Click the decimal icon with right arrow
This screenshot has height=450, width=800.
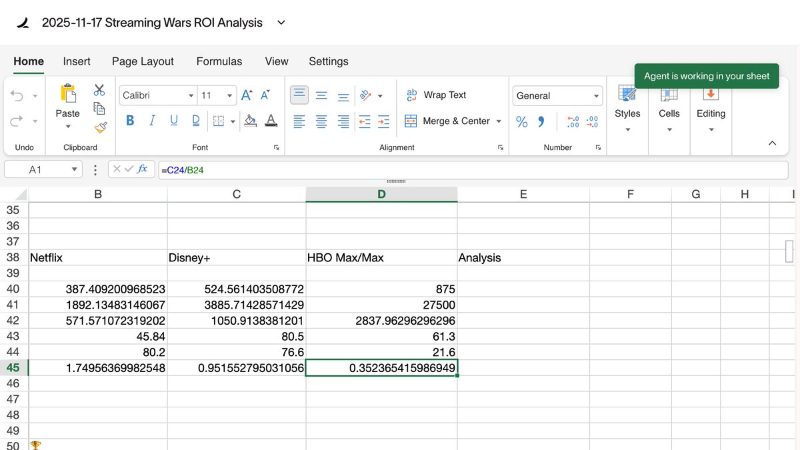[x=591, y=121]
